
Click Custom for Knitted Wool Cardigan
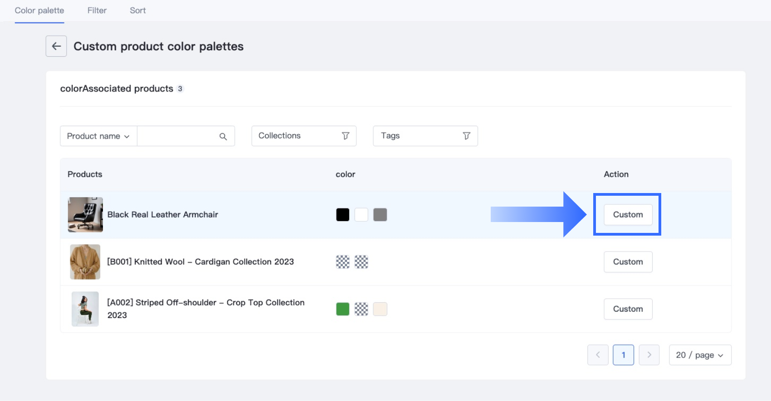(628, 262)
